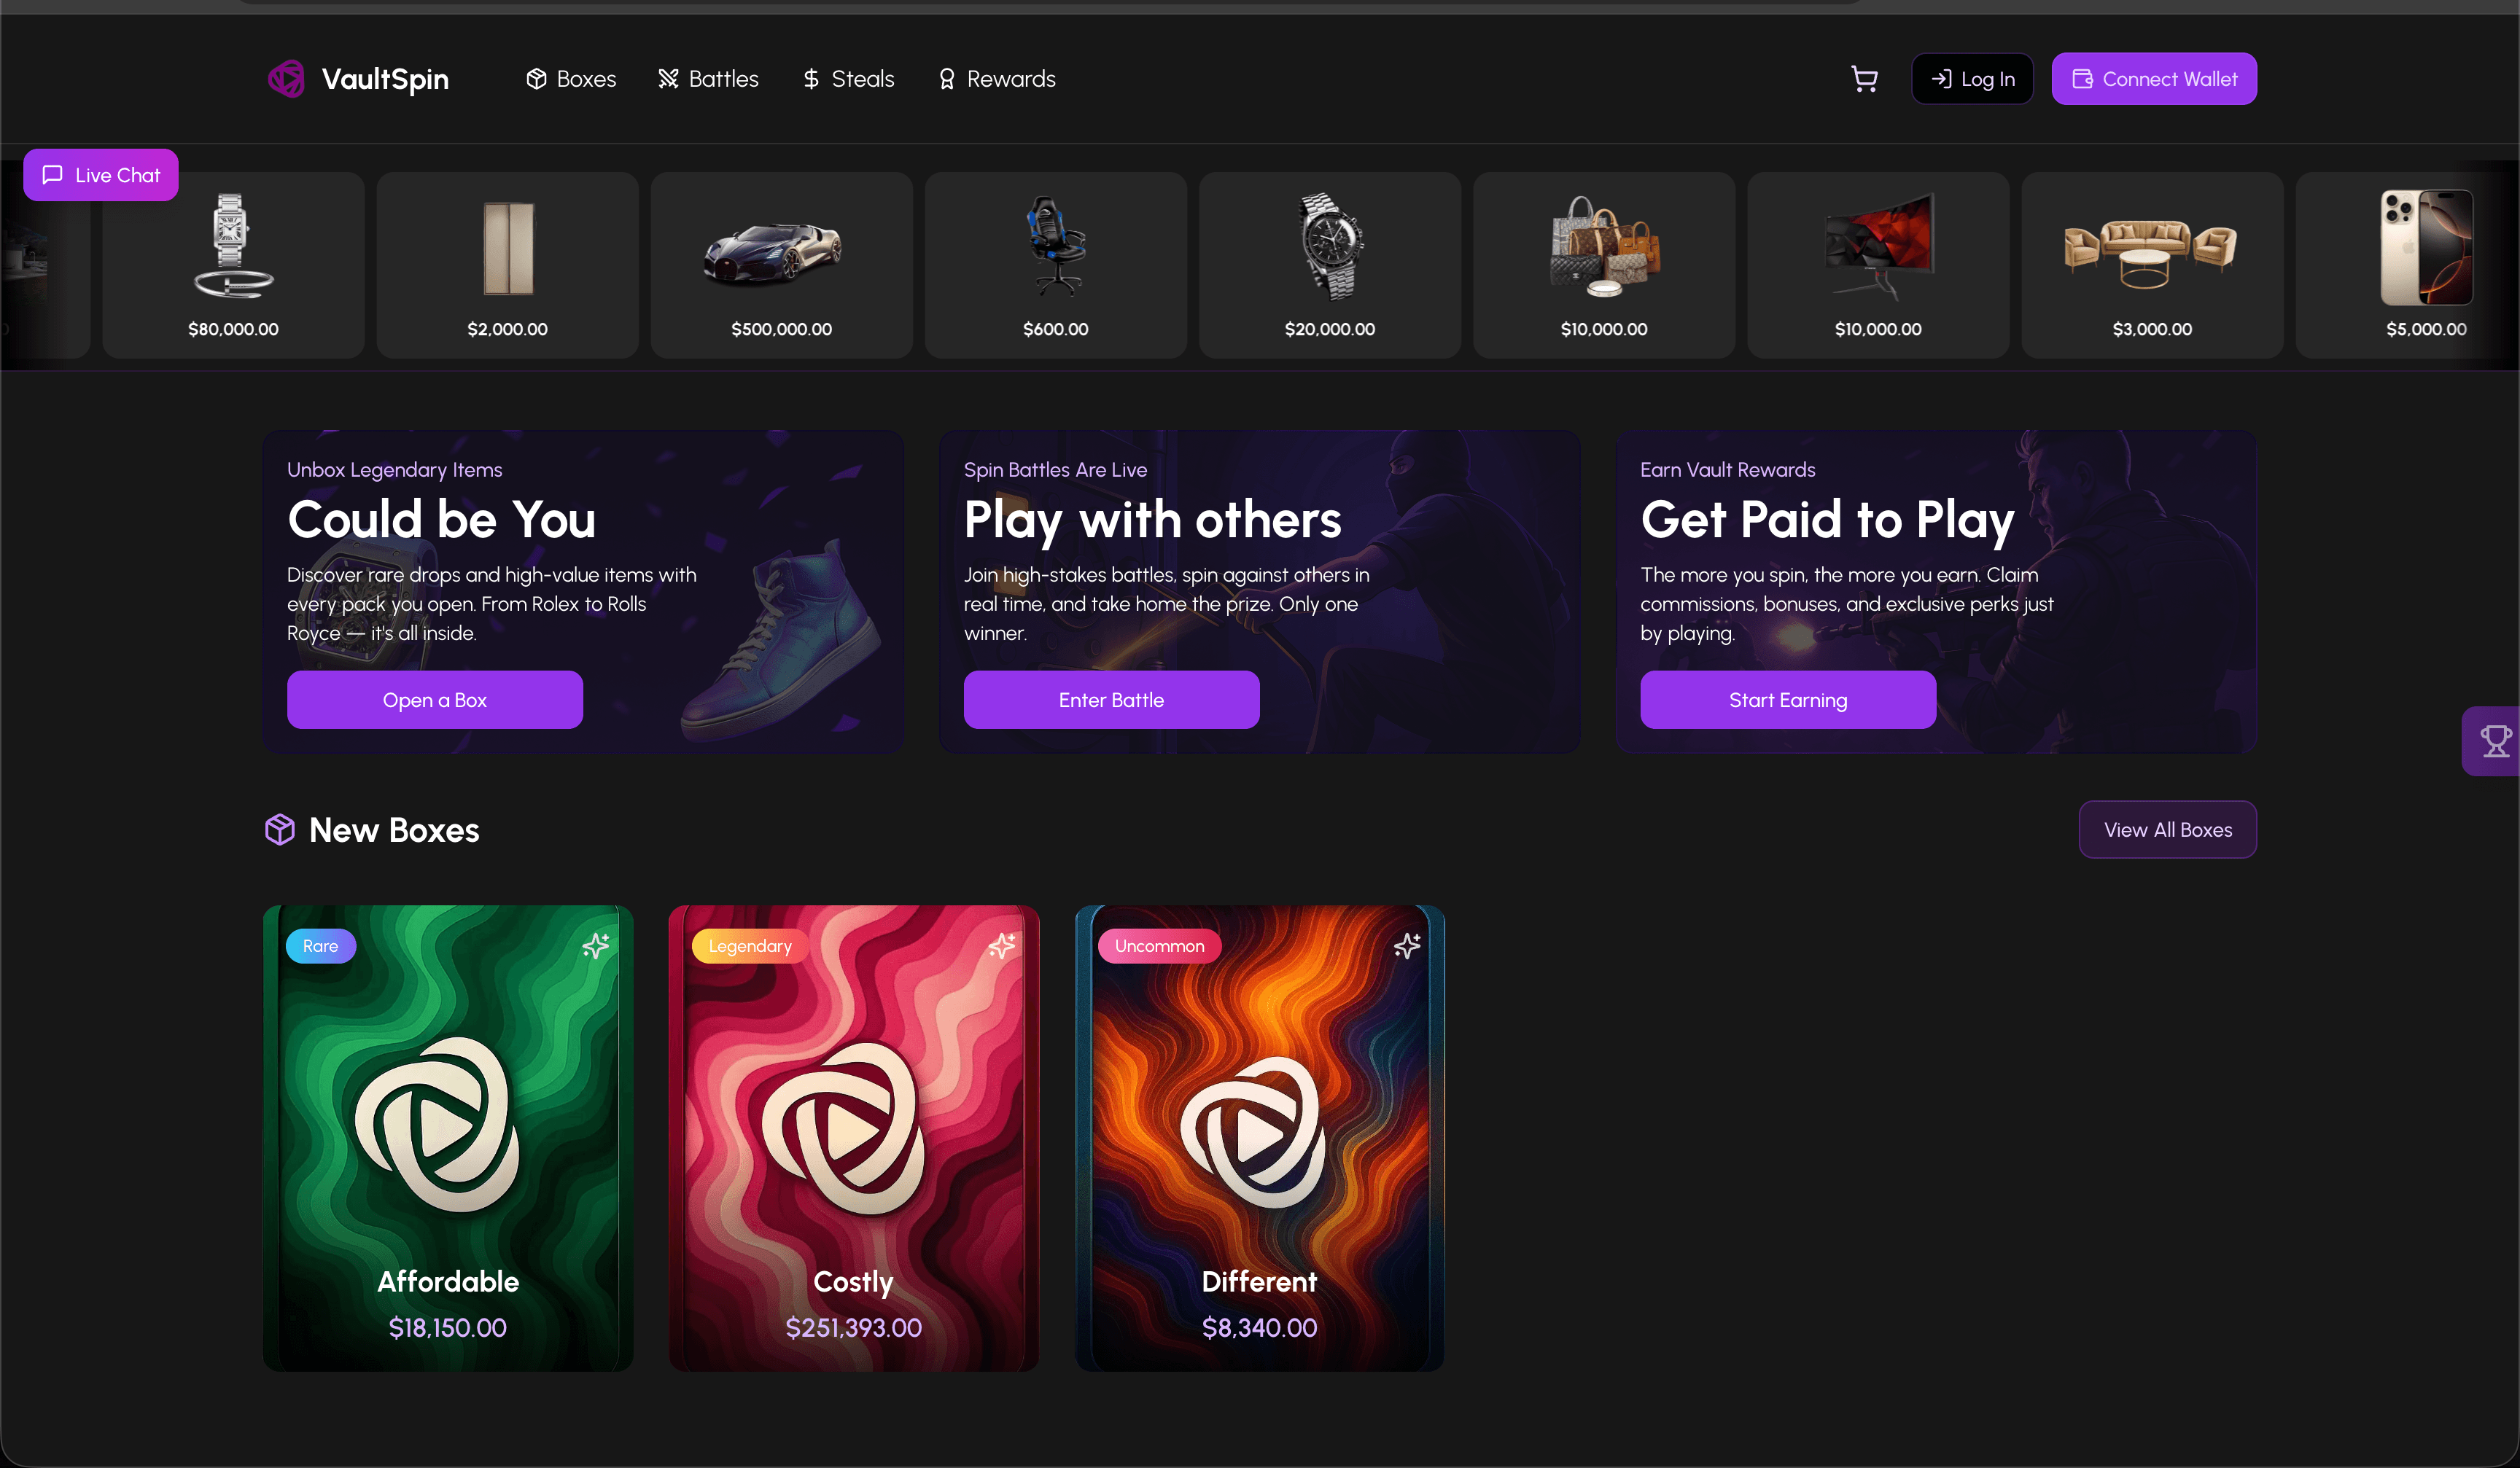Viewport: 2520px width, 1468px height.
Task: Click the VaultSpin logo icon
Action: pyautogui.click(x=286, y=79)
